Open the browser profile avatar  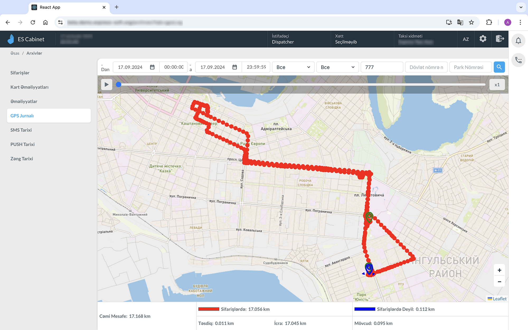coord(507,22)
